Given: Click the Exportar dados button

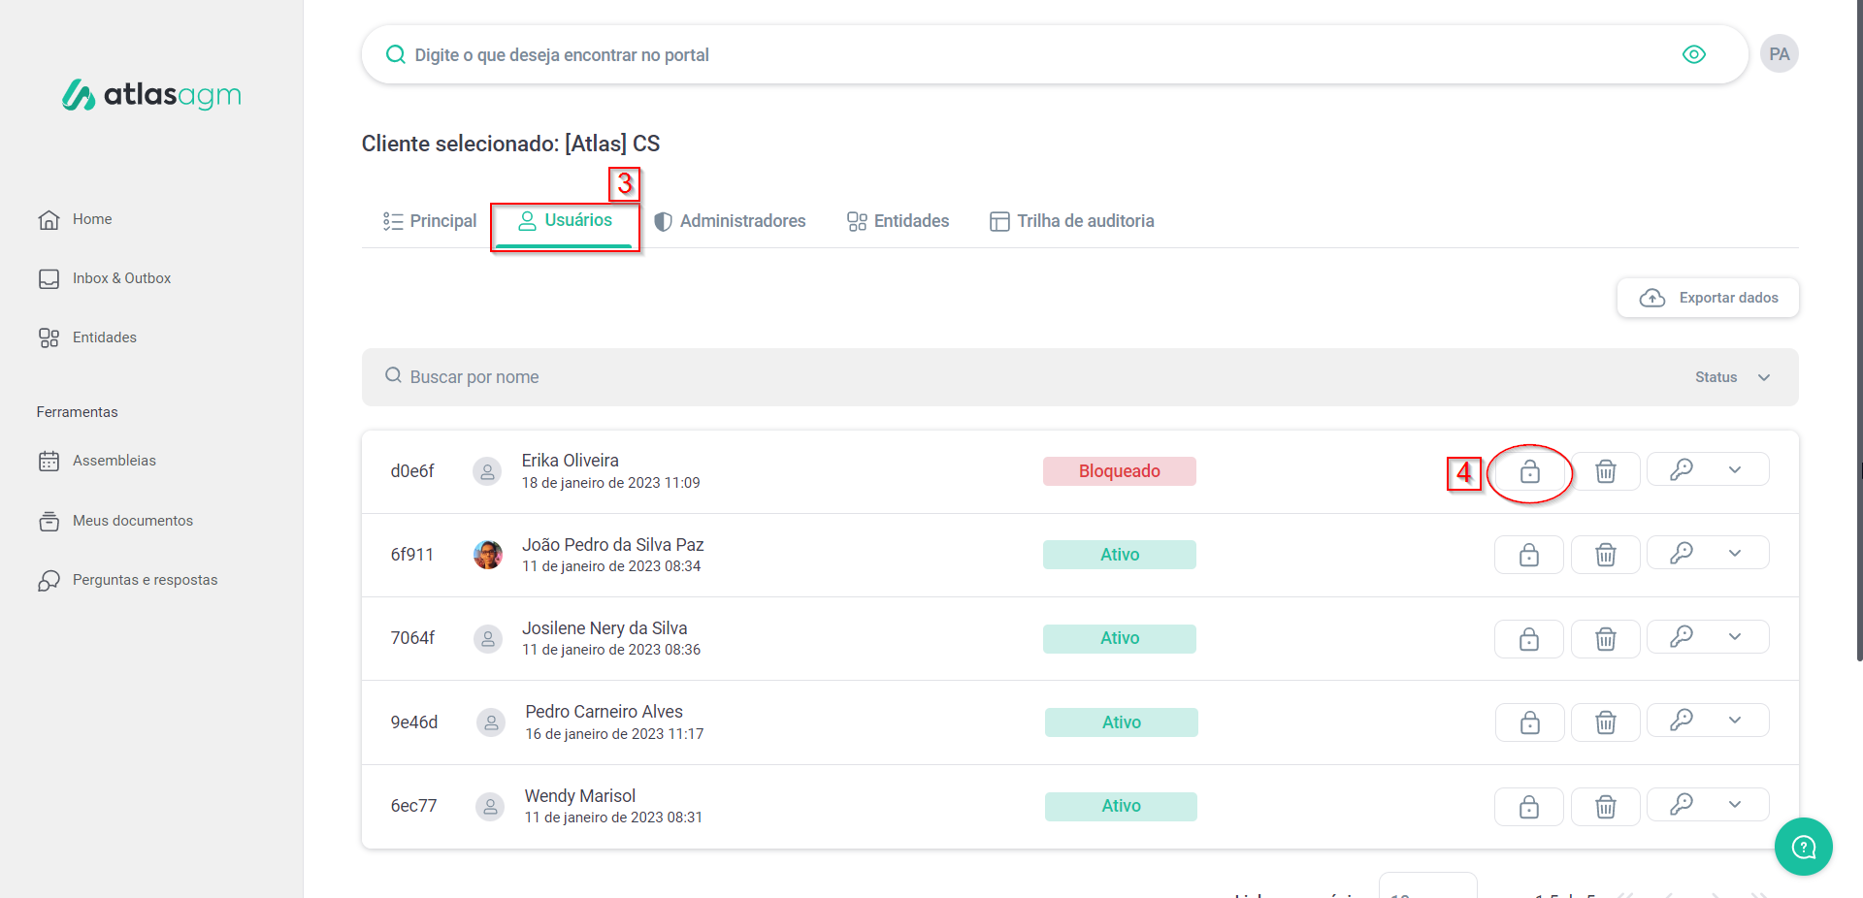Looking at the screenshot, I should pos(1708,298).
